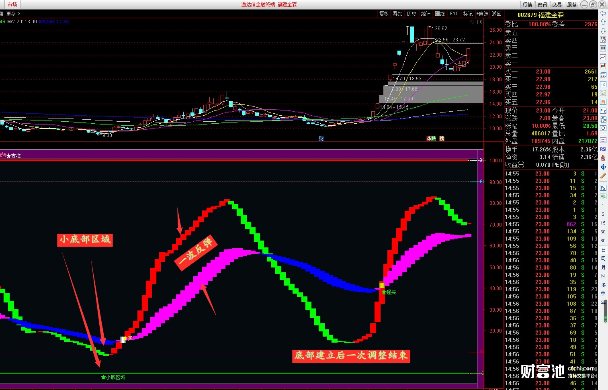608x390 pixels.
Task: Open the 市场 tab
Action: (x=12, y=4)
